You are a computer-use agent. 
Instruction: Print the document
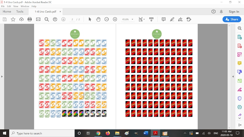(x=30, y=19)
